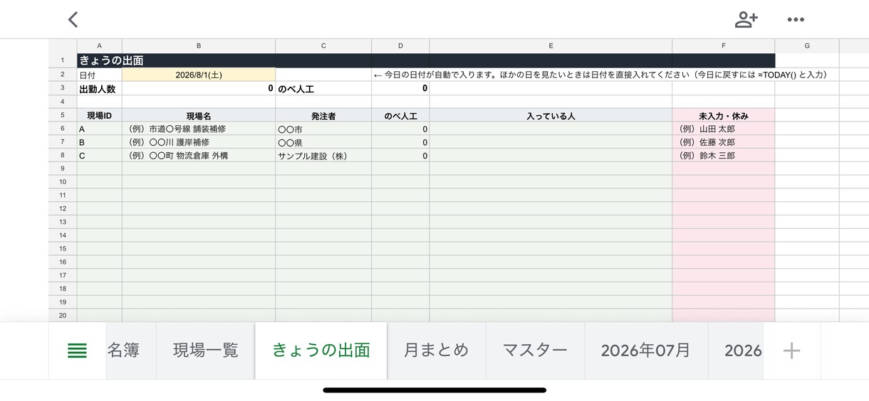Select the （例）山田 太郎 cell
Image resolution: width=869 pixels, height=401 pixels.
coord(724,129)
